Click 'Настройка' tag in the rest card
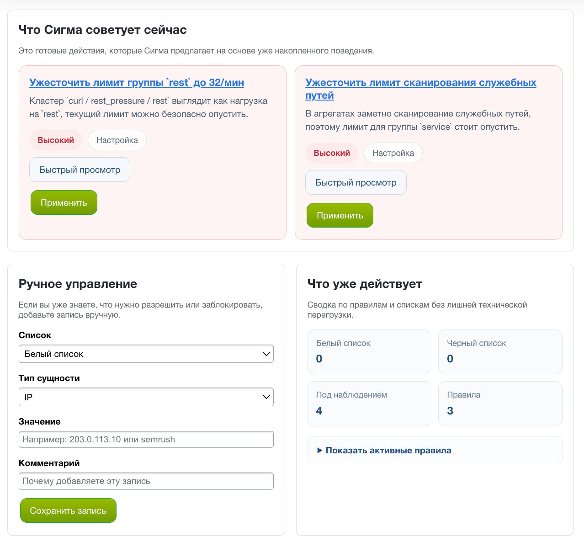 pyautogui.click(x=117, y=140)
